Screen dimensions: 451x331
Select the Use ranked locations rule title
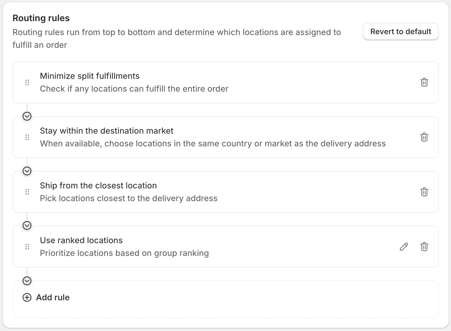pos(81,240)
